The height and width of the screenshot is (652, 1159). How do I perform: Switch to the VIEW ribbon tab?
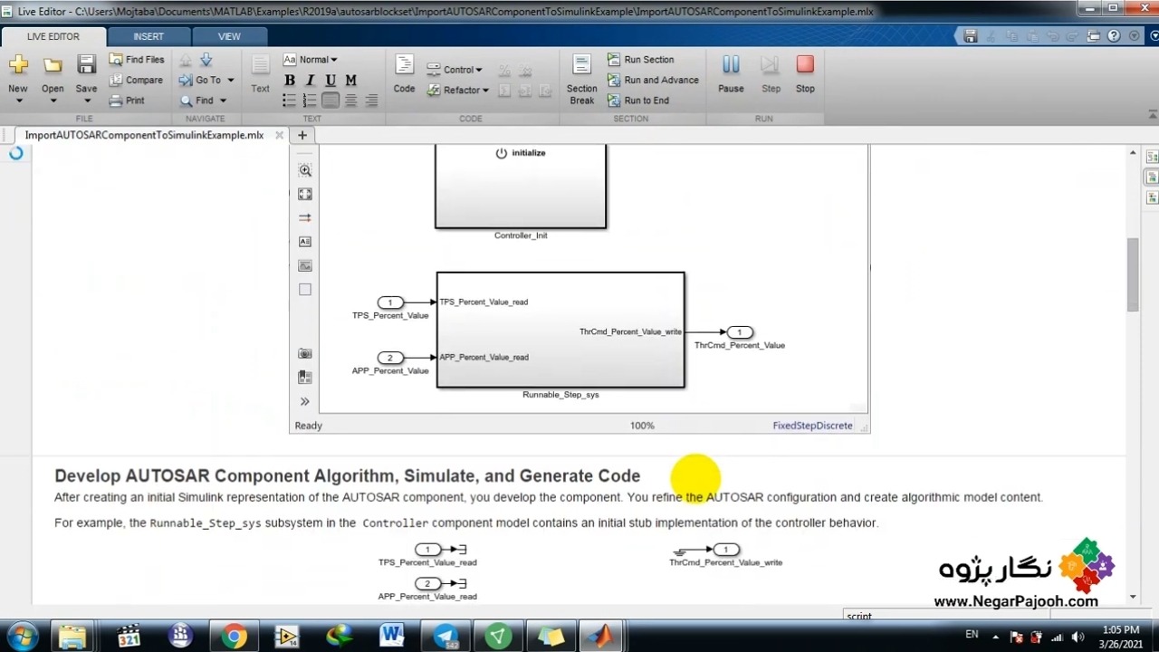tap(229, 36)
